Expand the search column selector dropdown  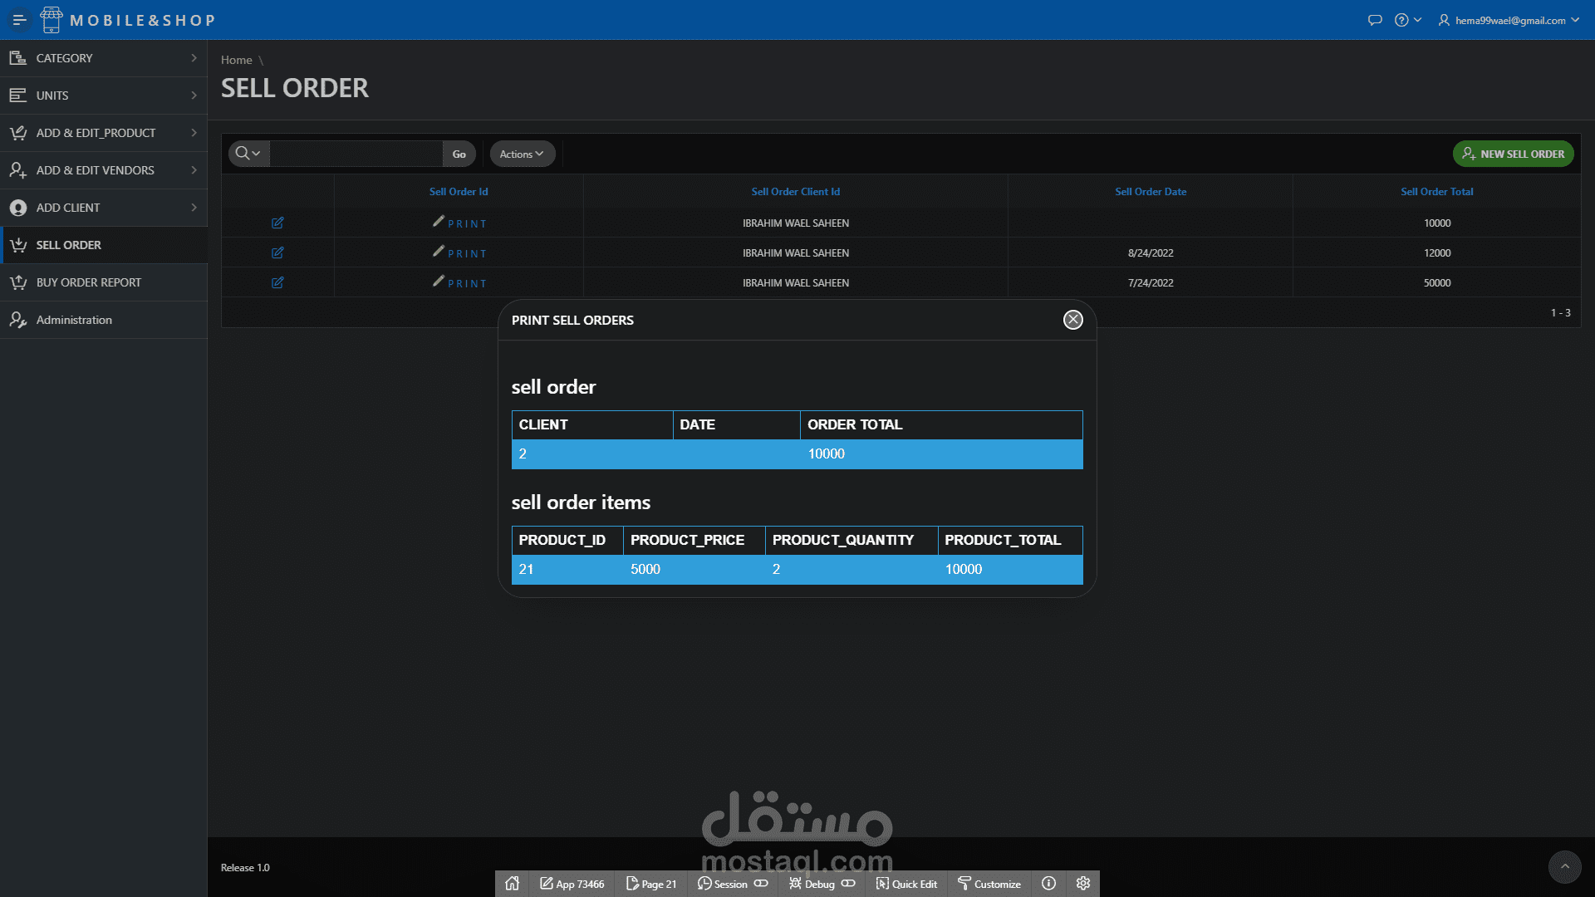tap(248, 154)
